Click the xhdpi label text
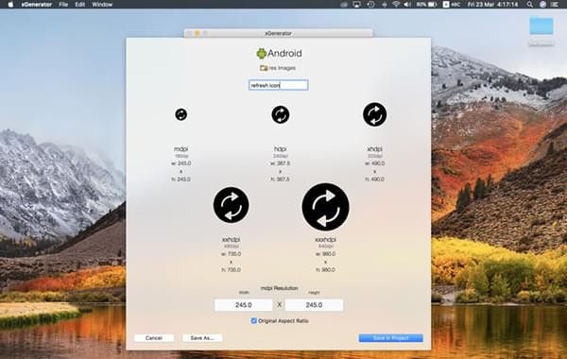567x359 pixels. coord(374,148)
